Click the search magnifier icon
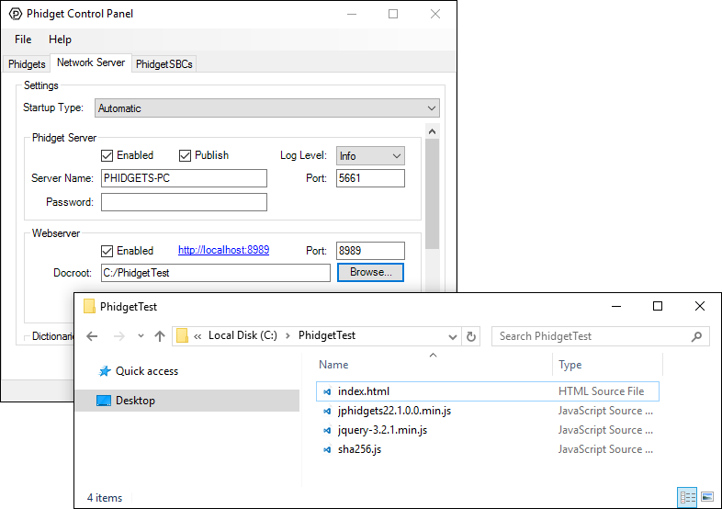 [x=696, y=336]
